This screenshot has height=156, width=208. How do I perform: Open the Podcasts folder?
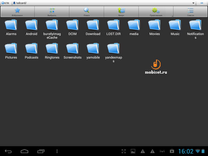point(32,51)
